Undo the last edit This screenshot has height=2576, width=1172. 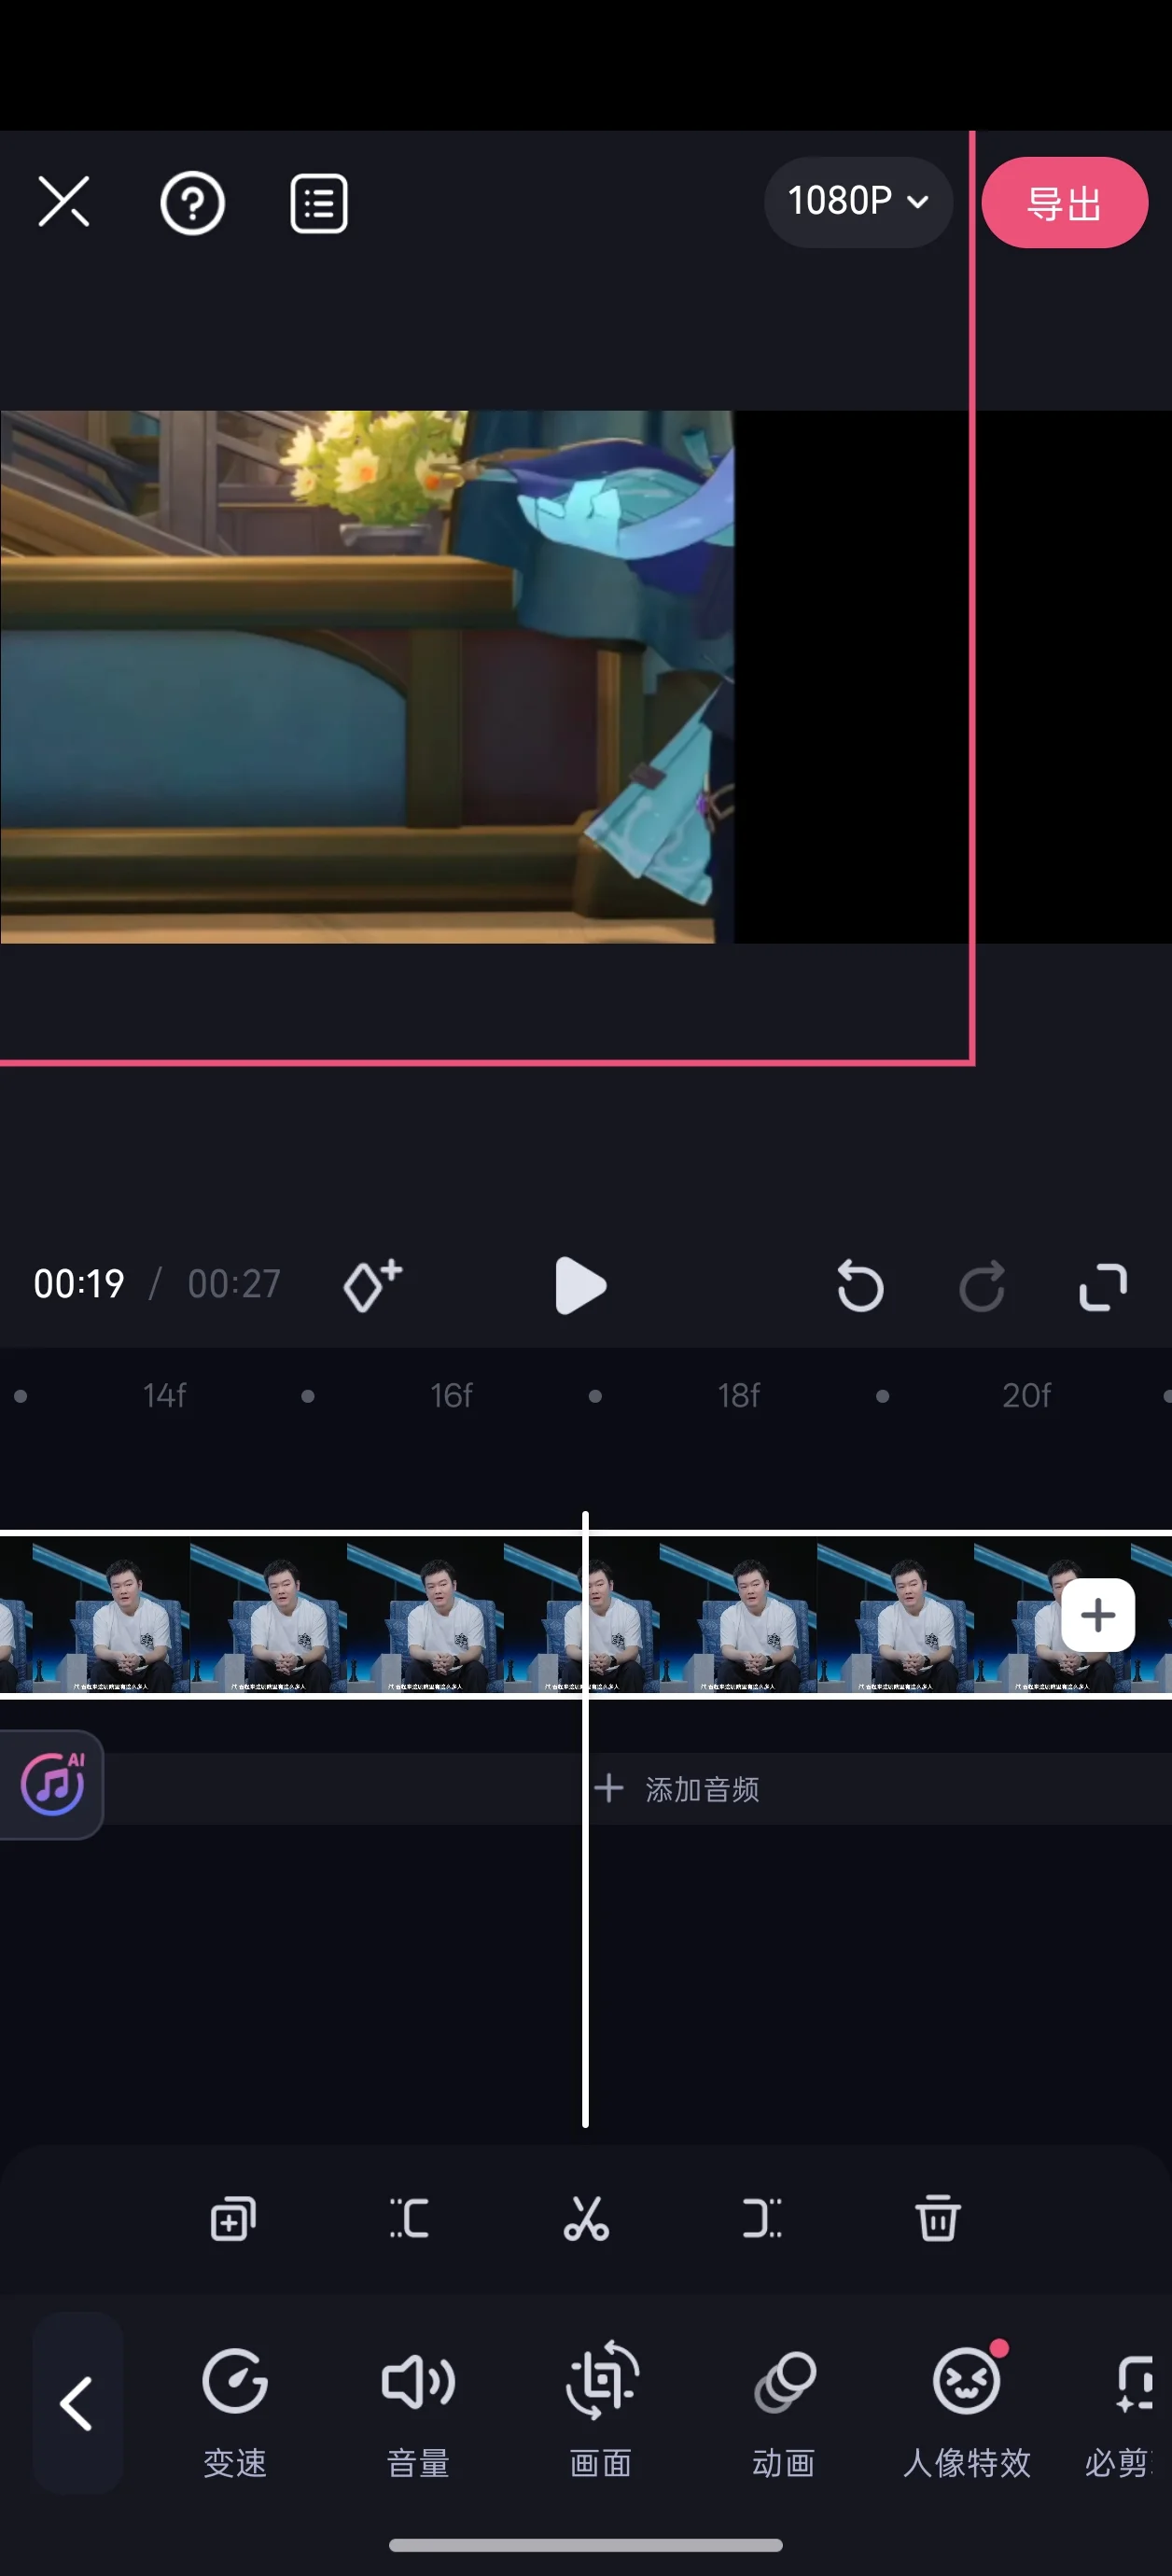pos(860,1286)
